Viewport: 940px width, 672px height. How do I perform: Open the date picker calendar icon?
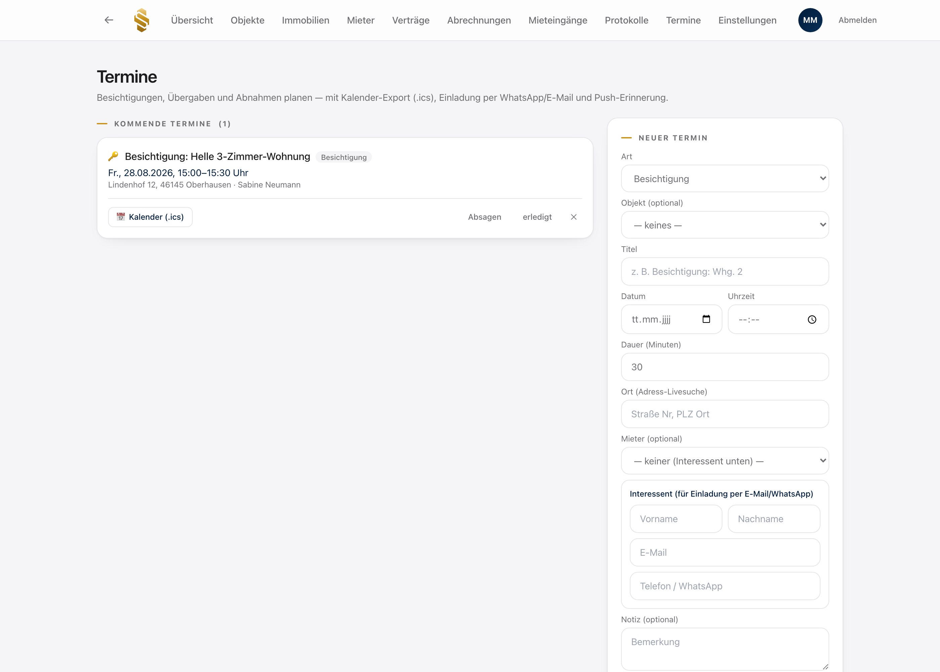tap(706, 319)
